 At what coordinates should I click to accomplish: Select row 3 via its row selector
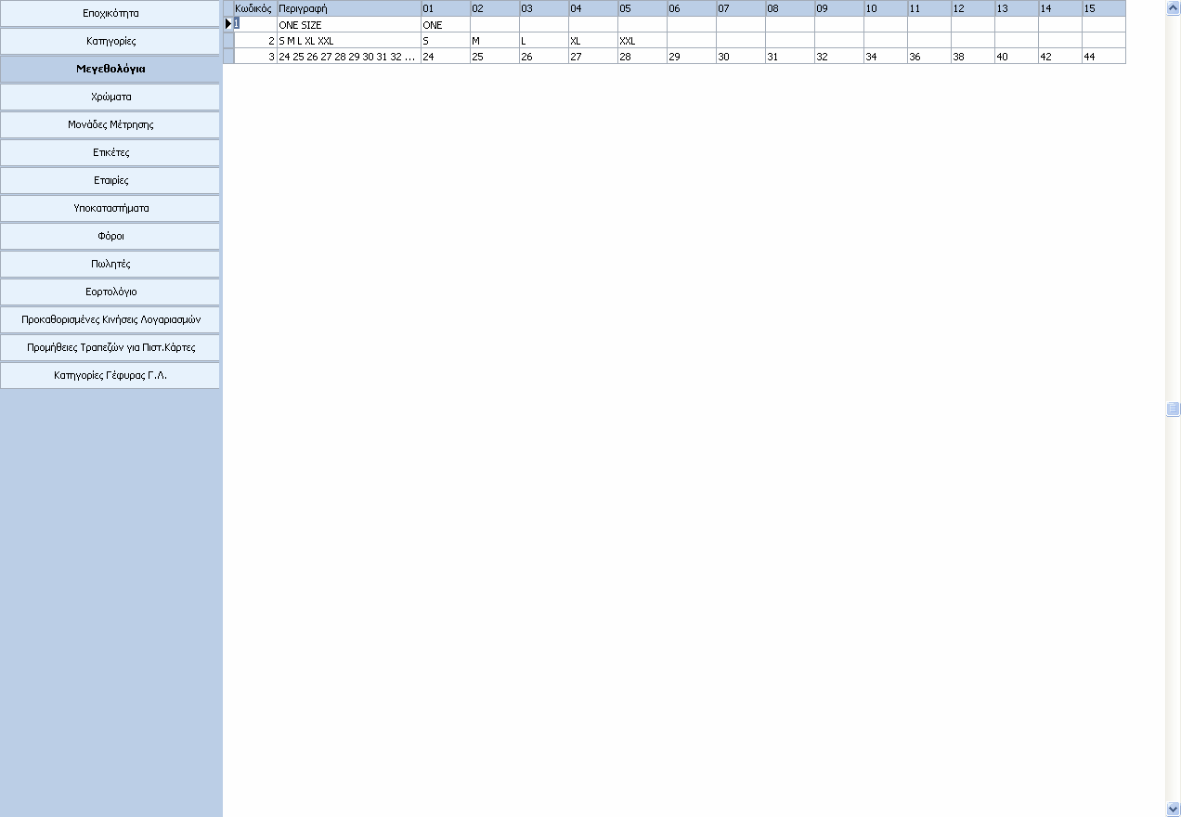tap(228, 57)
